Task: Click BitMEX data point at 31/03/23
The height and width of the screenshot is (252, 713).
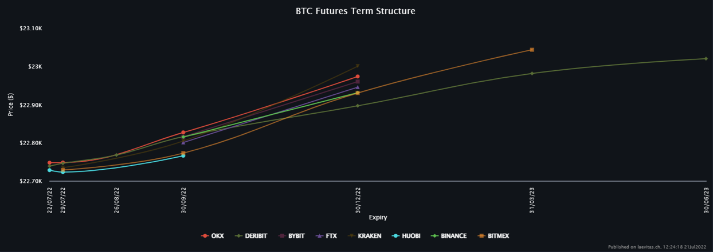Action: tap(532, 50)
